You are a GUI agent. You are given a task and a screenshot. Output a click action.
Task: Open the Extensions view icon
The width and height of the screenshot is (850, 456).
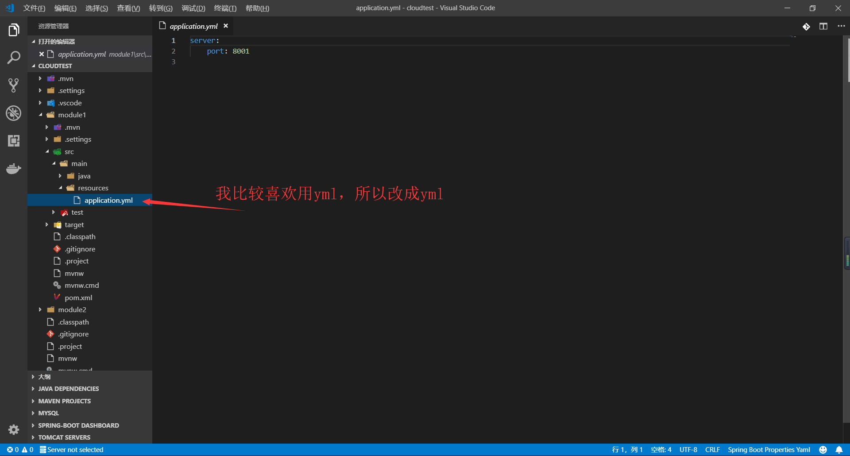click(x=14, y=141)
